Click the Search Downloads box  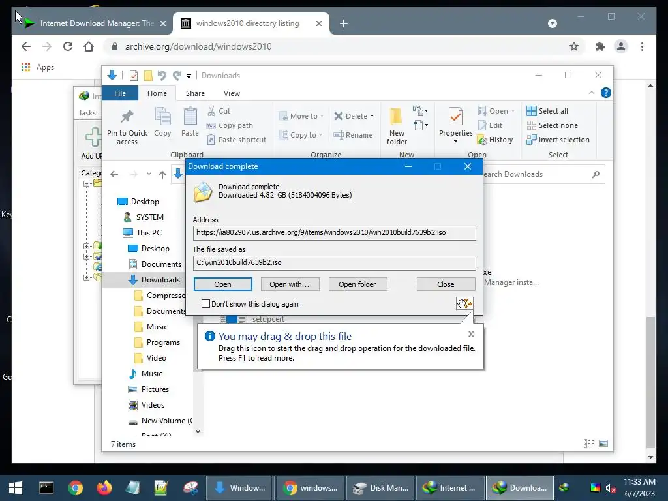click(543, 174)
